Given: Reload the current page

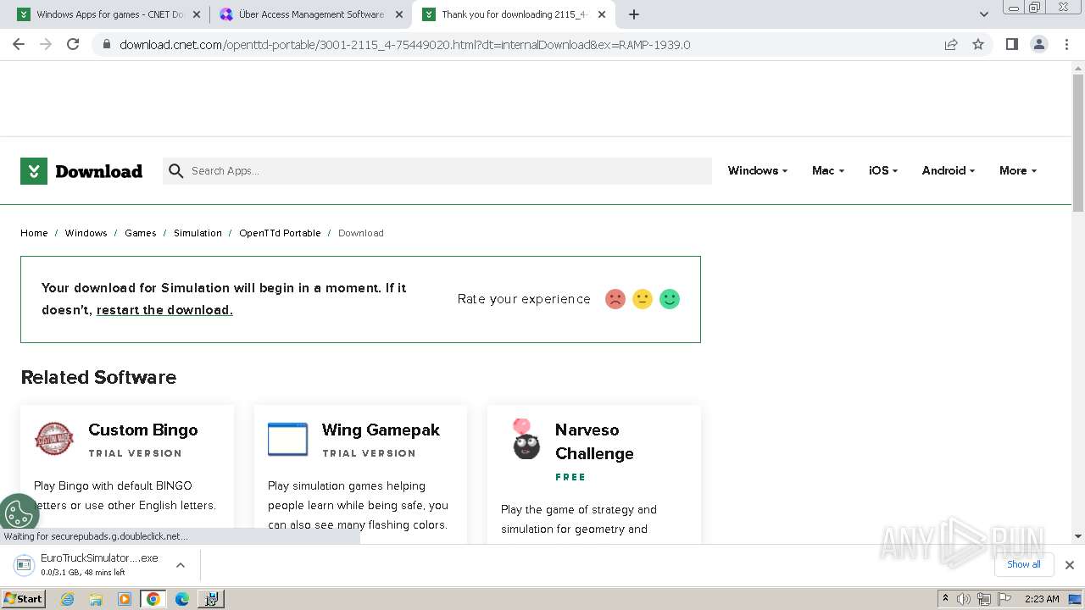Looking at the screenshot, I should [x=73, y=44].
